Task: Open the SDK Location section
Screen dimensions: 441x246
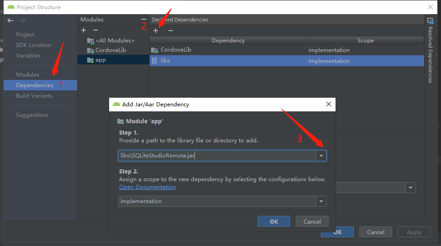Action: (x=33, y=45)
